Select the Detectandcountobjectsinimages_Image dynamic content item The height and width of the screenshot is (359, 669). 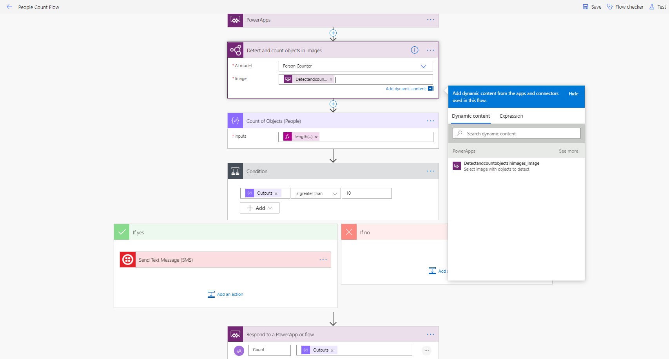[502, 166]
